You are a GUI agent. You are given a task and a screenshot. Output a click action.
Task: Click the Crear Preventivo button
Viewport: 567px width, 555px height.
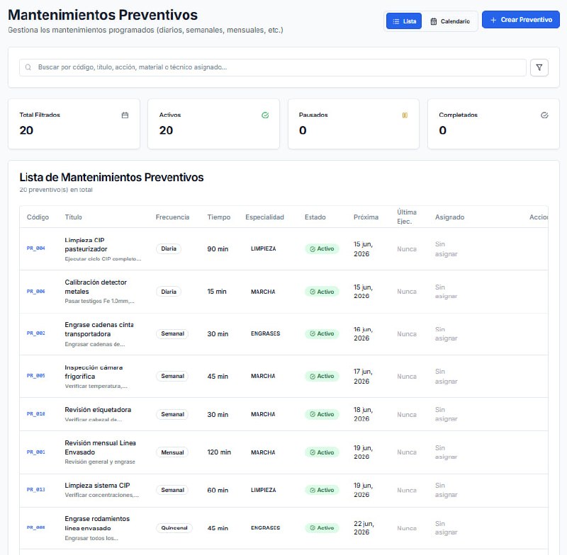click(521, 20)
